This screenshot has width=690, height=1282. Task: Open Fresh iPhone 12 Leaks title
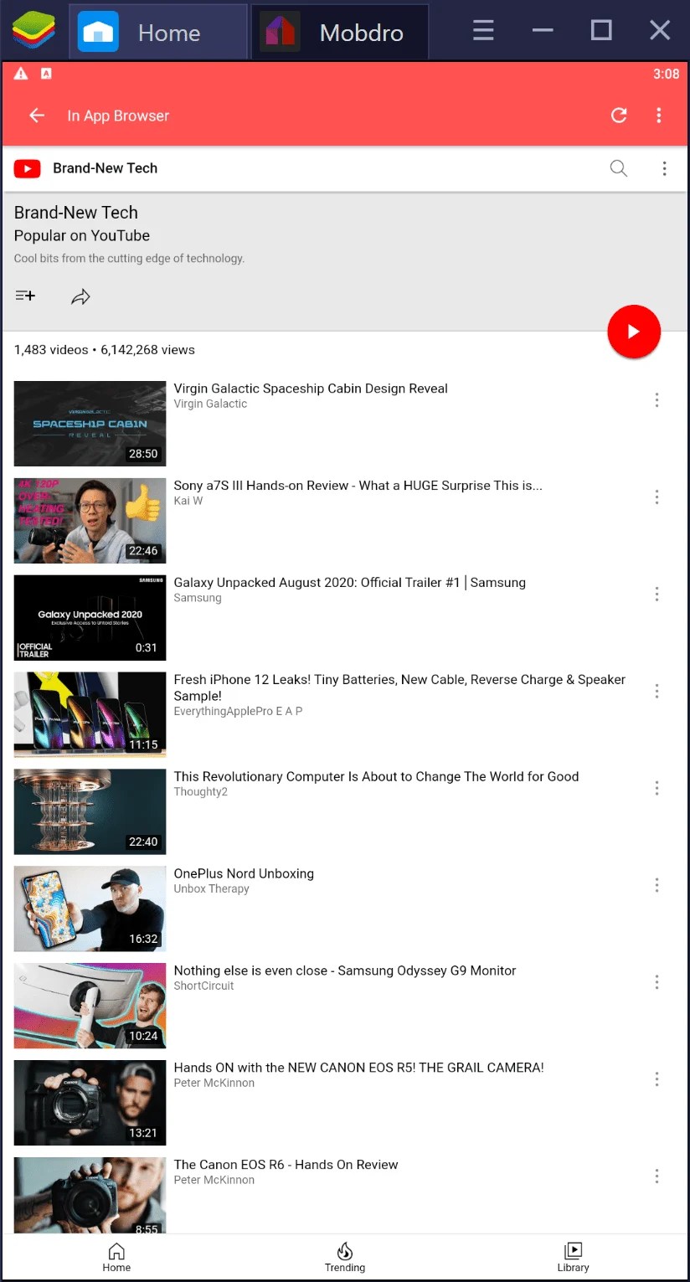[x=399, y=687]
